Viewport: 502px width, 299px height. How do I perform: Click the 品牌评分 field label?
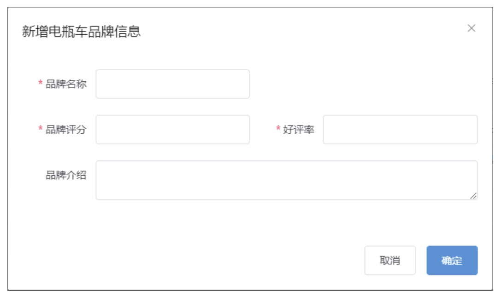(66, 130)
